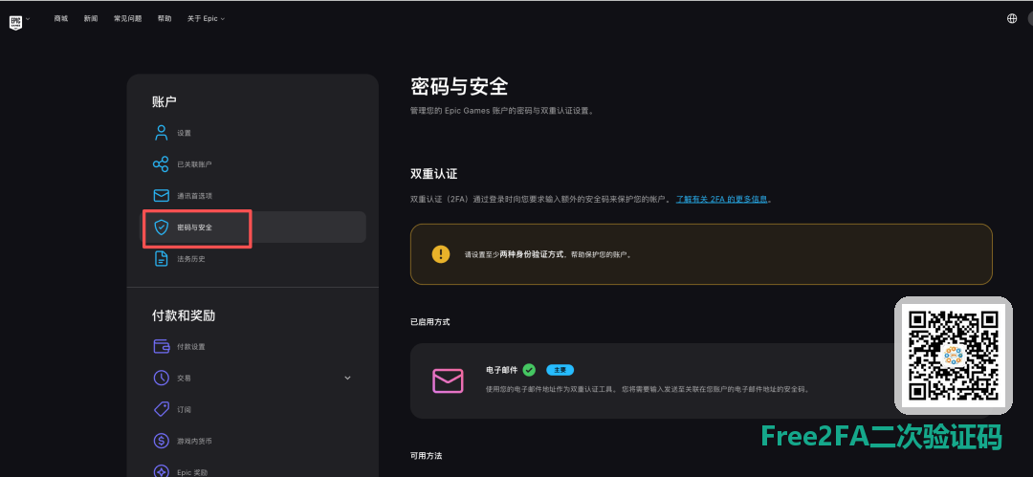
Task: Click the shield icon for 密码与安全
Action: pos(161,228)
